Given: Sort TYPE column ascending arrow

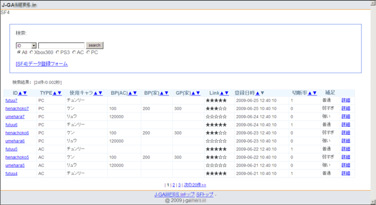Looking at the screenshot, I should pos(55,93).
